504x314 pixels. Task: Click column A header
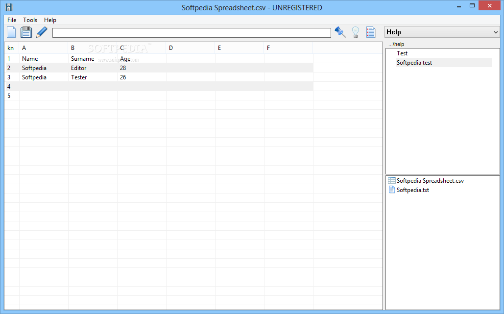(44, 48)
